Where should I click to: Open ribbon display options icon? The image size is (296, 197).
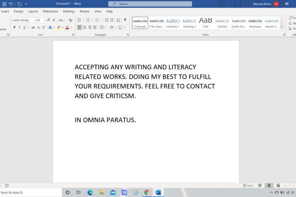pyautogui.click(x=287, y=4)
